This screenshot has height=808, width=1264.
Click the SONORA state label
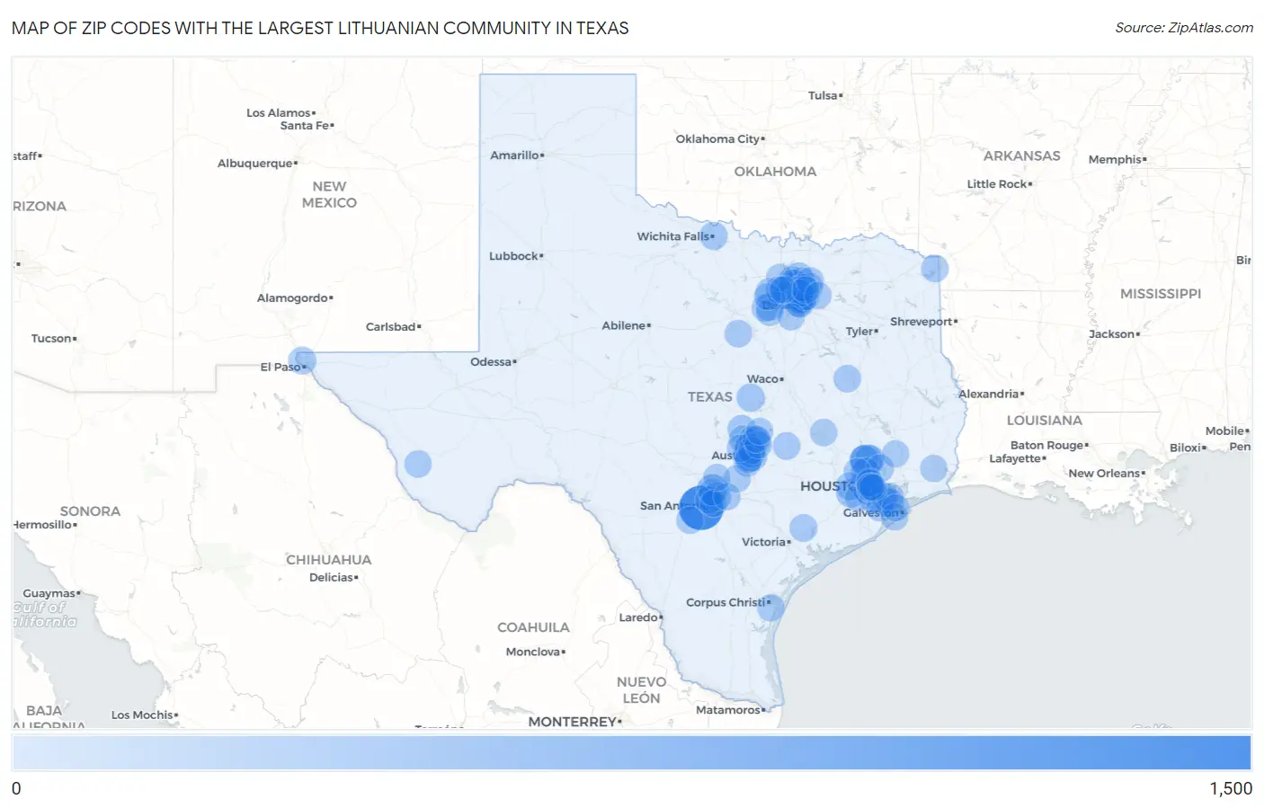[90, 511]
